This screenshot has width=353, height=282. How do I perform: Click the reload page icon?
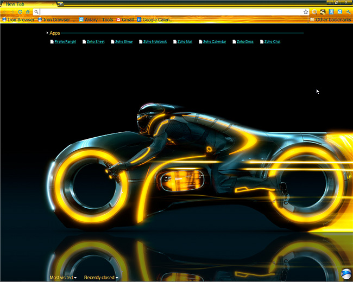[20, 11]
